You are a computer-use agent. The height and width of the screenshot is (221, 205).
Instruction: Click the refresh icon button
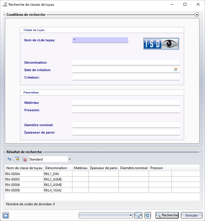pos(147,215)
